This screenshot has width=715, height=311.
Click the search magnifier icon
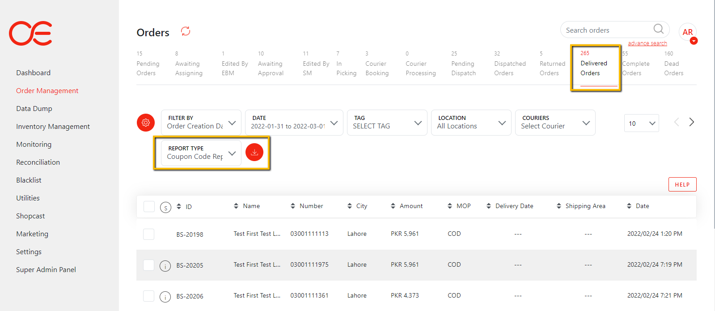click(x=658, y=29)
